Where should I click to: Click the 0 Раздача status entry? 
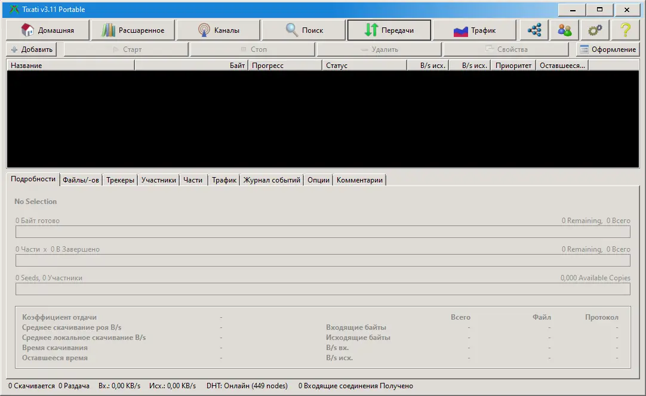tap(74, 386)
